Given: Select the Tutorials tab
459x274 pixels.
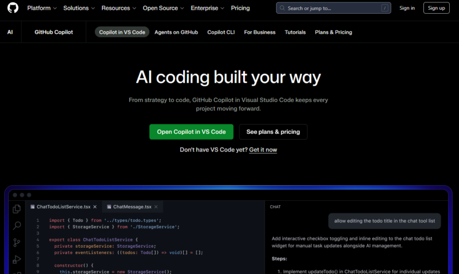Looking at the screenshot, I should [x=295, y=32].
